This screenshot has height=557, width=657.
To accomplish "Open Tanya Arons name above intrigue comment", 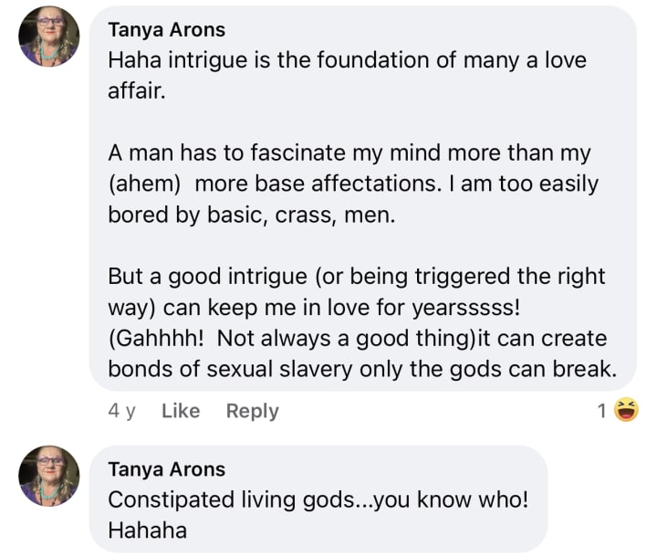I will click(x=166, y=28).
